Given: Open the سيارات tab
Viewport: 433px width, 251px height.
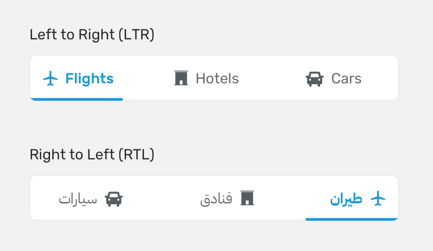Looking at the screenshot, I should tap(78, 199).
